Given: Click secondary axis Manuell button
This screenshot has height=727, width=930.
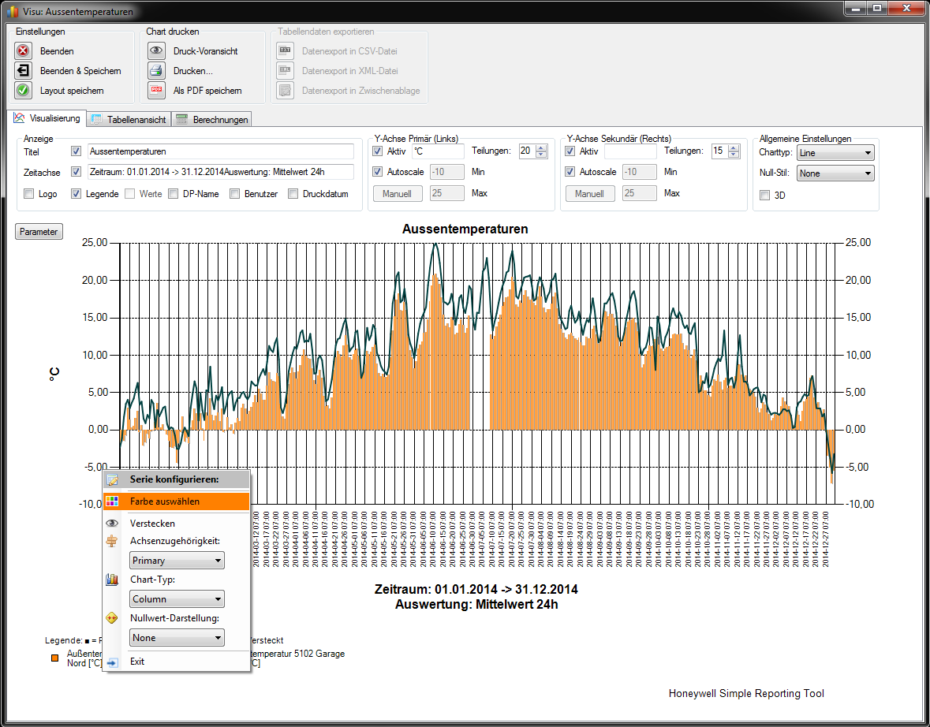Looking at the screenshot, I should 589,193.
